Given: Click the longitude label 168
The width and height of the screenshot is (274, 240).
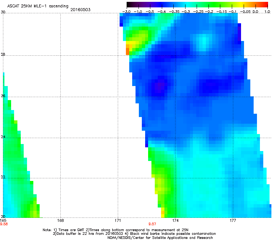Looking at the screenshot, I should tap(60, 220).
